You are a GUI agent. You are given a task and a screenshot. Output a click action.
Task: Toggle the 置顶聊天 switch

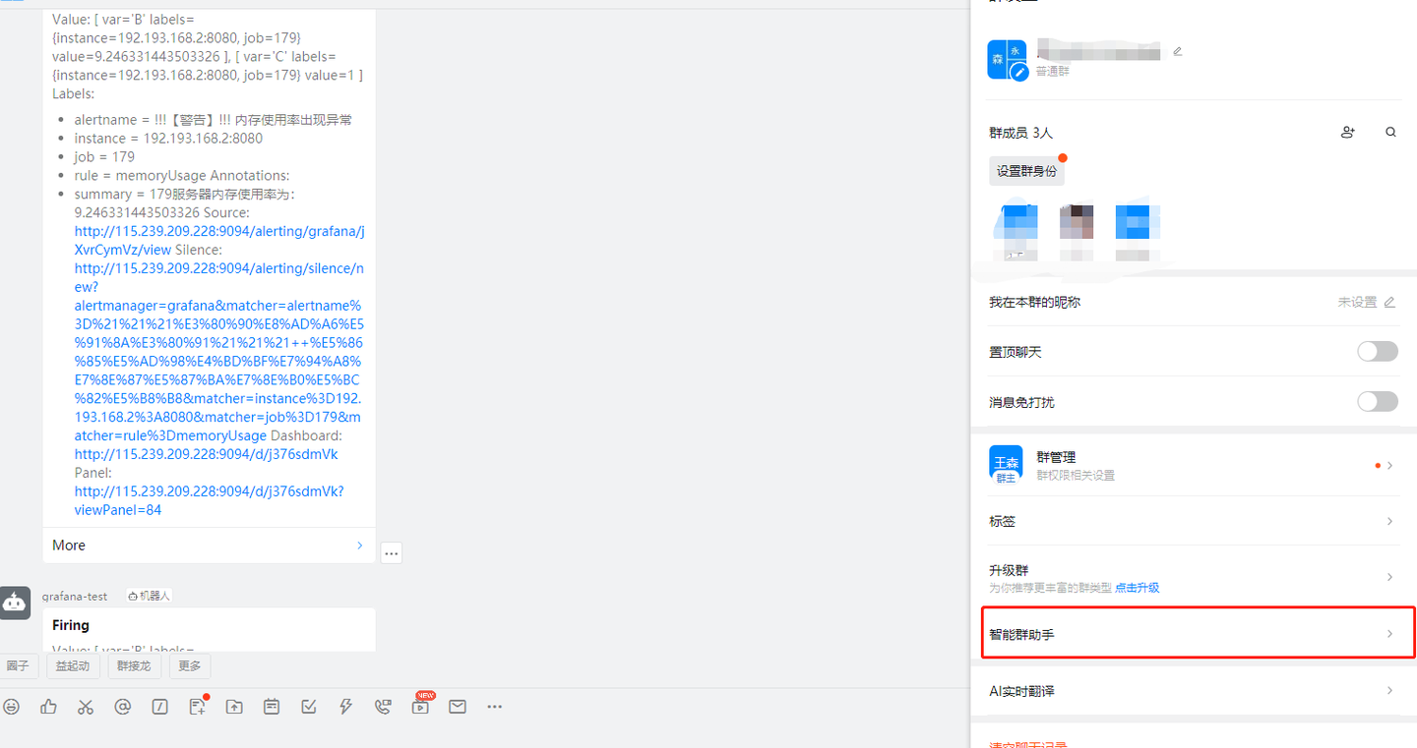point(1377,351)
